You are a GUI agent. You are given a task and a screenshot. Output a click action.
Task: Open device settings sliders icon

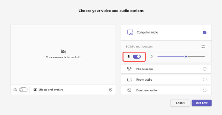pyautogui.click(x=203, y=46)
